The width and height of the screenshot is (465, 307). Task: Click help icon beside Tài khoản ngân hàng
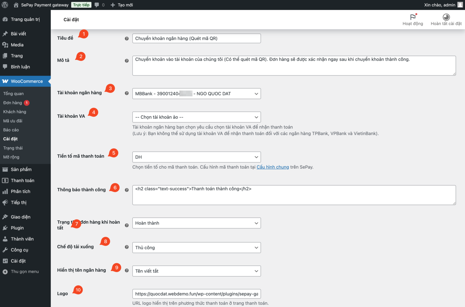coord(127,93)
